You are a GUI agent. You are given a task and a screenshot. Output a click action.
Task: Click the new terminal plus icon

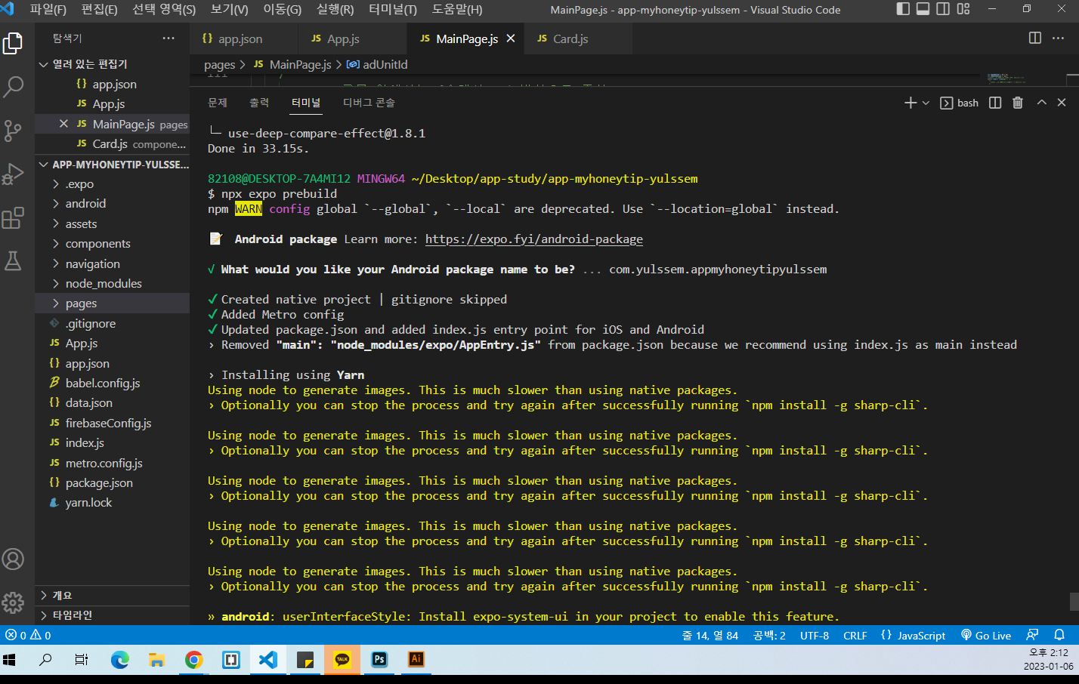click(x=911, y=103)
